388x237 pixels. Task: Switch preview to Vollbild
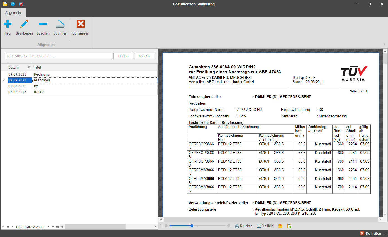click(265, 226)
